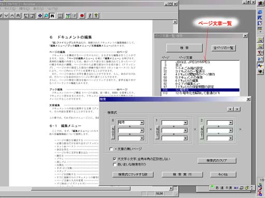
Task: Click the black question mark help icon
Action: (x=90, y=16)
